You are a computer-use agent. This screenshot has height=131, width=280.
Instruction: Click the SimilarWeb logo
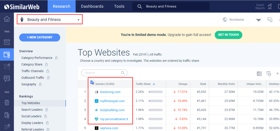22,6
